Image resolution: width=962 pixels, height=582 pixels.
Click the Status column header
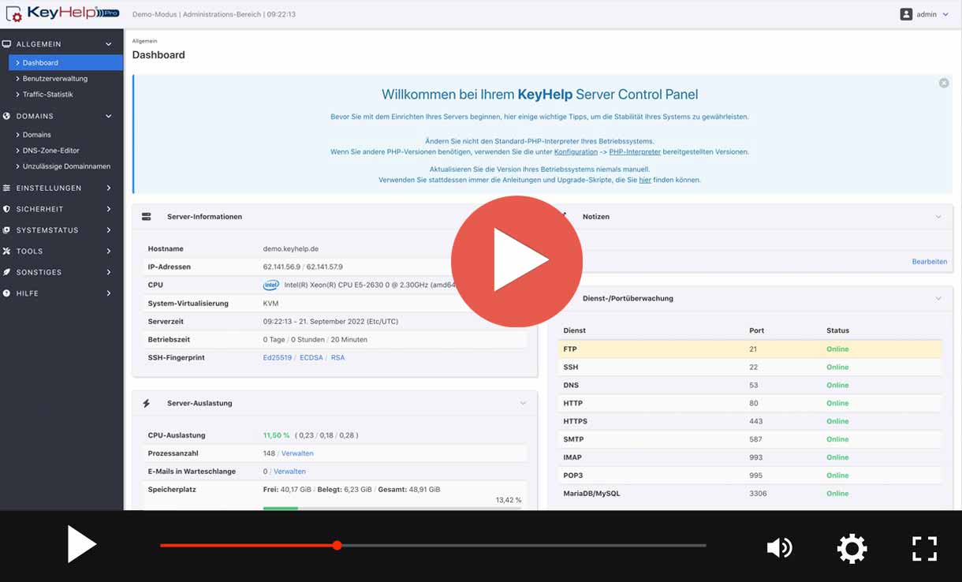[x=837, y=330]
